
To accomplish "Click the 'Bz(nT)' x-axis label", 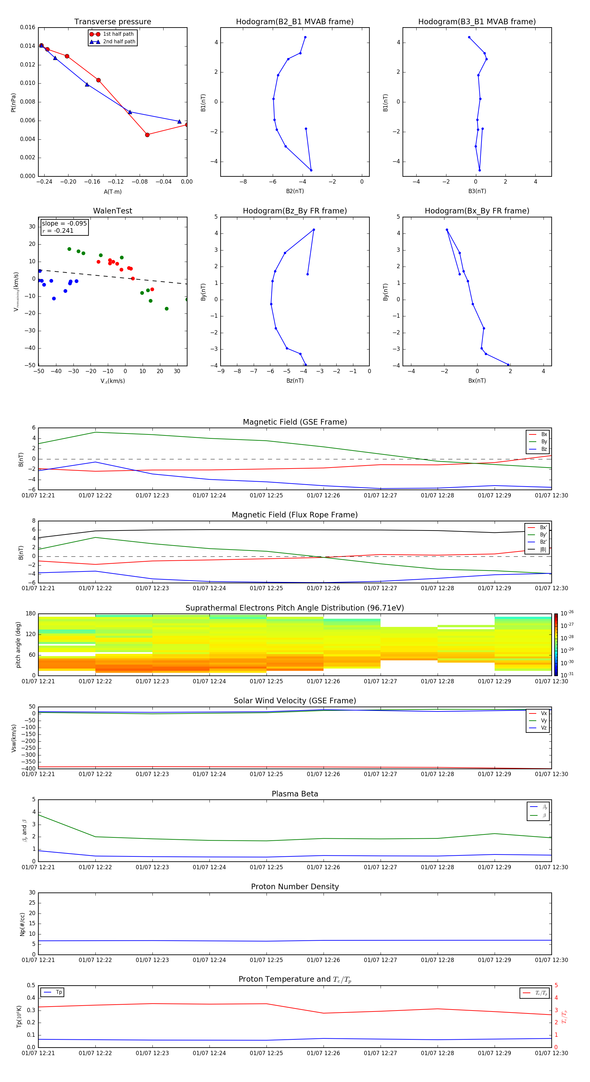I will pyautogui.click(x=295, y=381).
